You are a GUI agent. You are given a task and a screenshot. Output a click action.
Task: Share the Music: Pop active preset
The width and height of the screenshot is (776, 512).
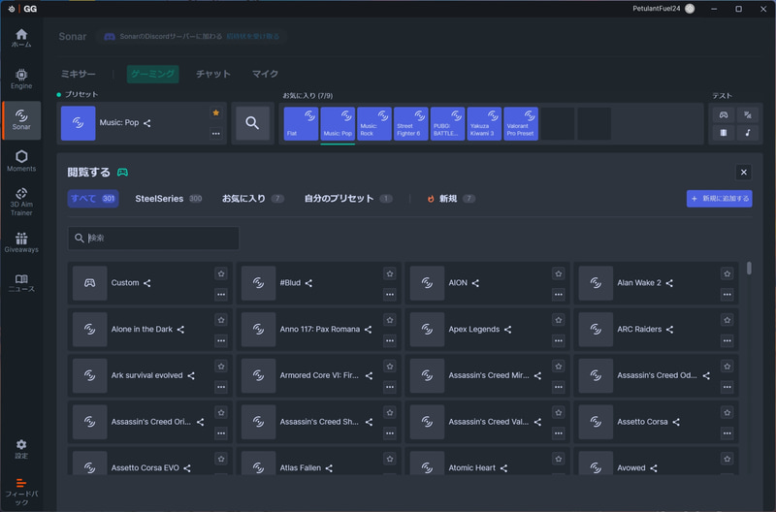[147, 123]
